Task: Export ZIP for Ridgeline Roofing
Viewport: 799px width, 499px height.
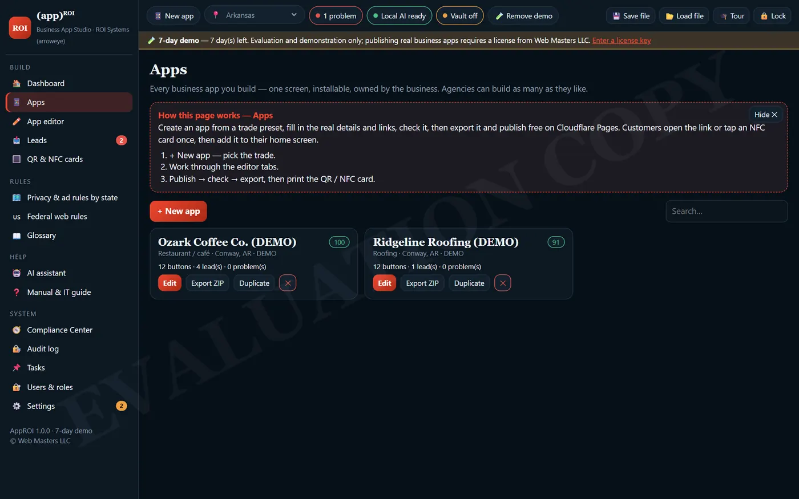Action: click(422, 283)
